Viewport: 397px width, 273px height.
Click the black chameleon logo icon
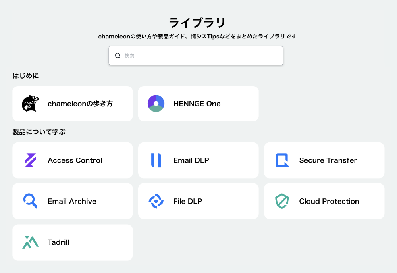[x=30, y=104]
